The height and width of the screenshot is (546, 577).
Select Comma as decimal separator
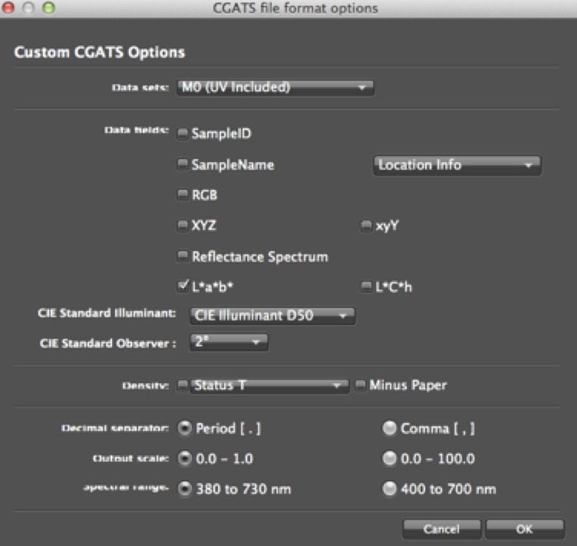[x=388, y=428]
